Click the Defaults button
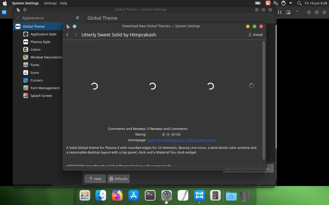Image resolution: width=329 pixels, height=205 pixels. [118, 179]
